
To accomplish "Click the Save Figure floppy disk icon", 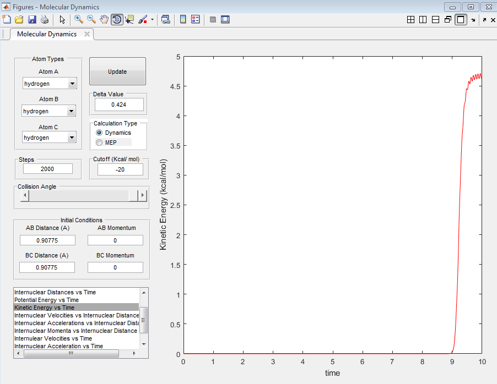I will point(31,19).
